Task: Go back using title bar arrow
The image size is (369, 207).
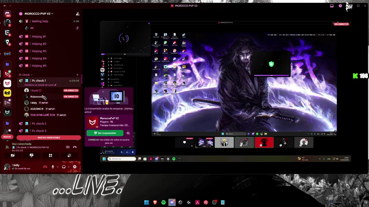Action: (x=5, y=6)
